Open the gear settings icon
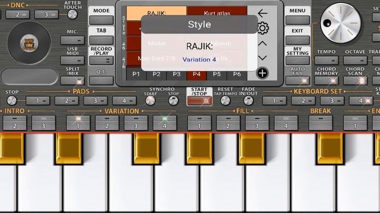Viewport: 380px width, 213px height. tap(262, 28)
